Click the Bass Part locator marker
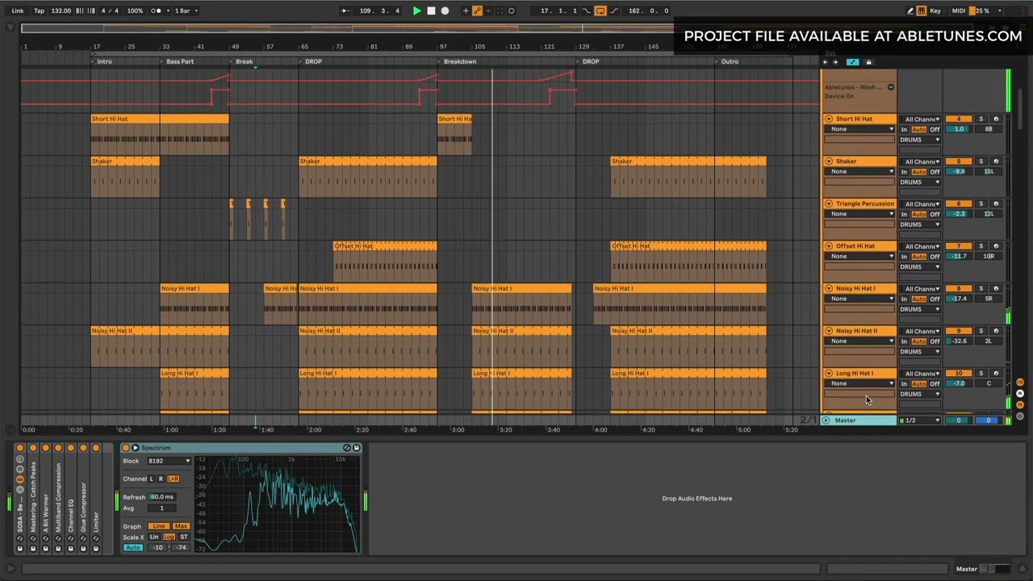This screenshot has width=1033, height=581. pyautogui.click(x=177, y=61)
